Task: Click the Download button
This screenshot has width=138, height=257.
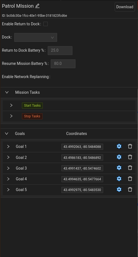Action: 125,7
